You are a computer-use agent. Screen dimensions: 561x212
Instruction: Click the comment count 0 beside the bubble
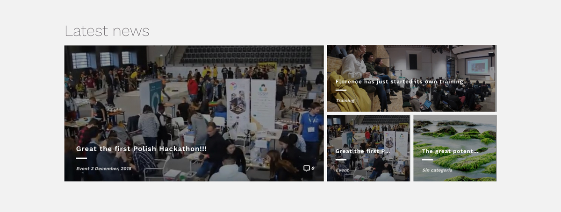pyautogui.click(x=313, y=169)
